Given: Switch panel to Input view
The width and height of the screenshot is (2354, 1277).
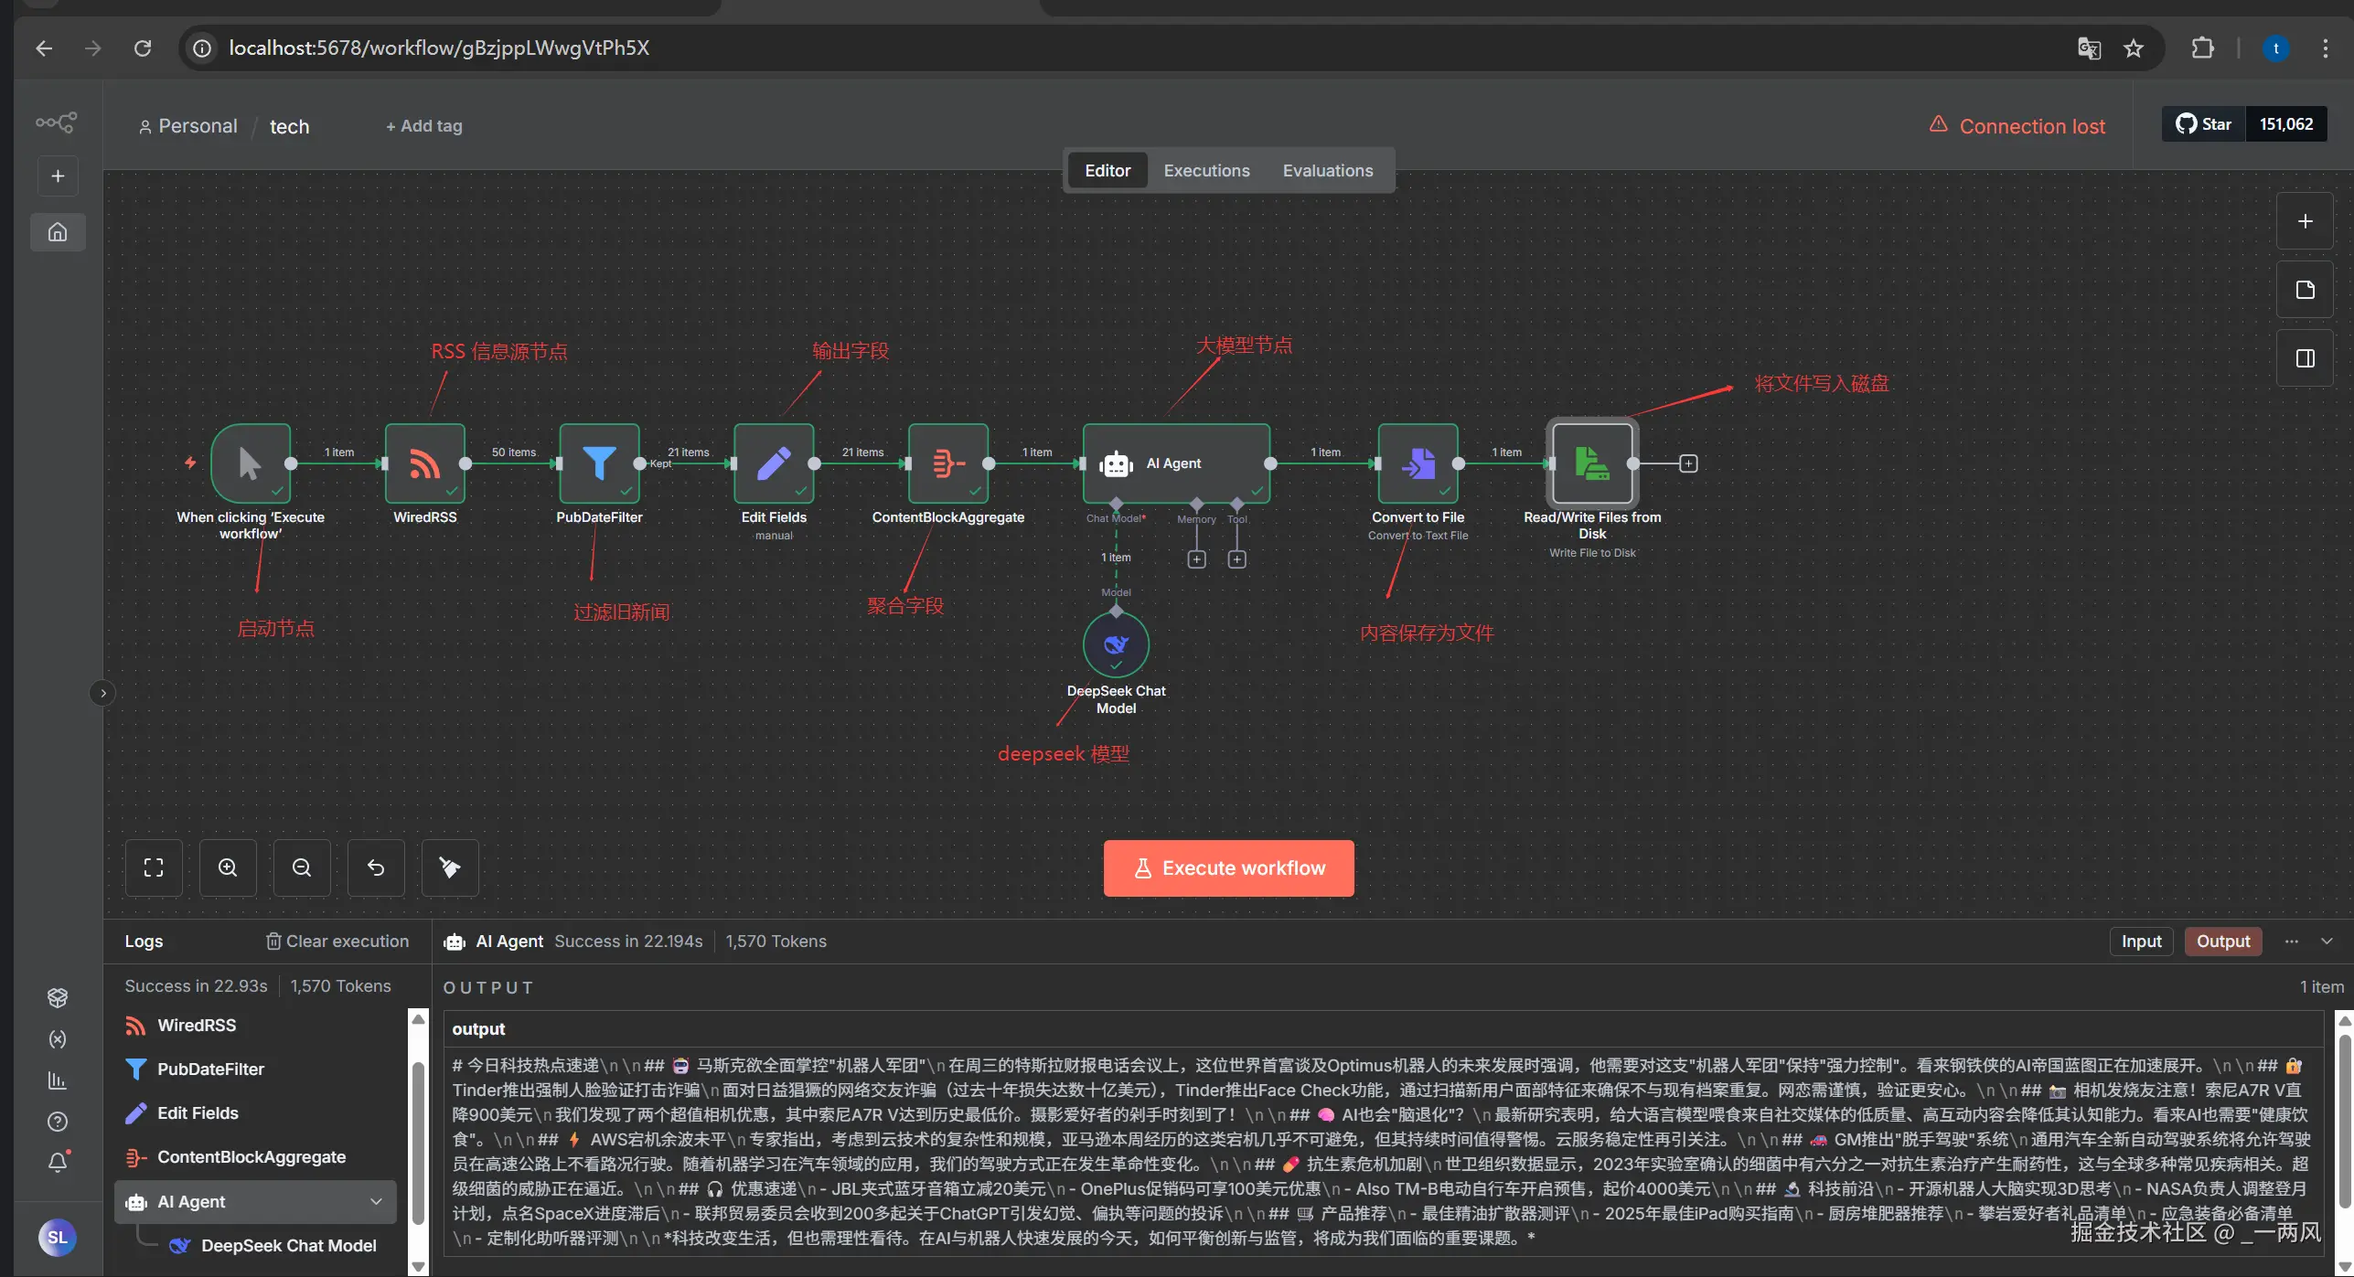Looking at the screenshot, I should (2141, 942).
